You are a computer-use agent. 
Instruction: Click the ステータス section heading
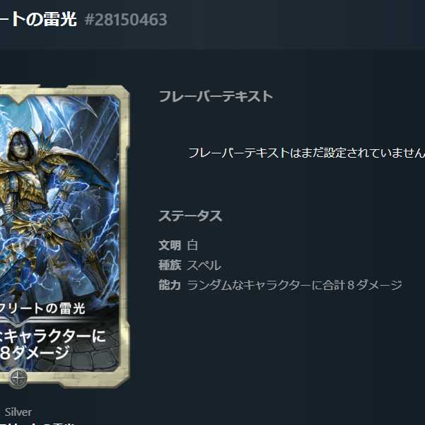[x=190, y=216]
